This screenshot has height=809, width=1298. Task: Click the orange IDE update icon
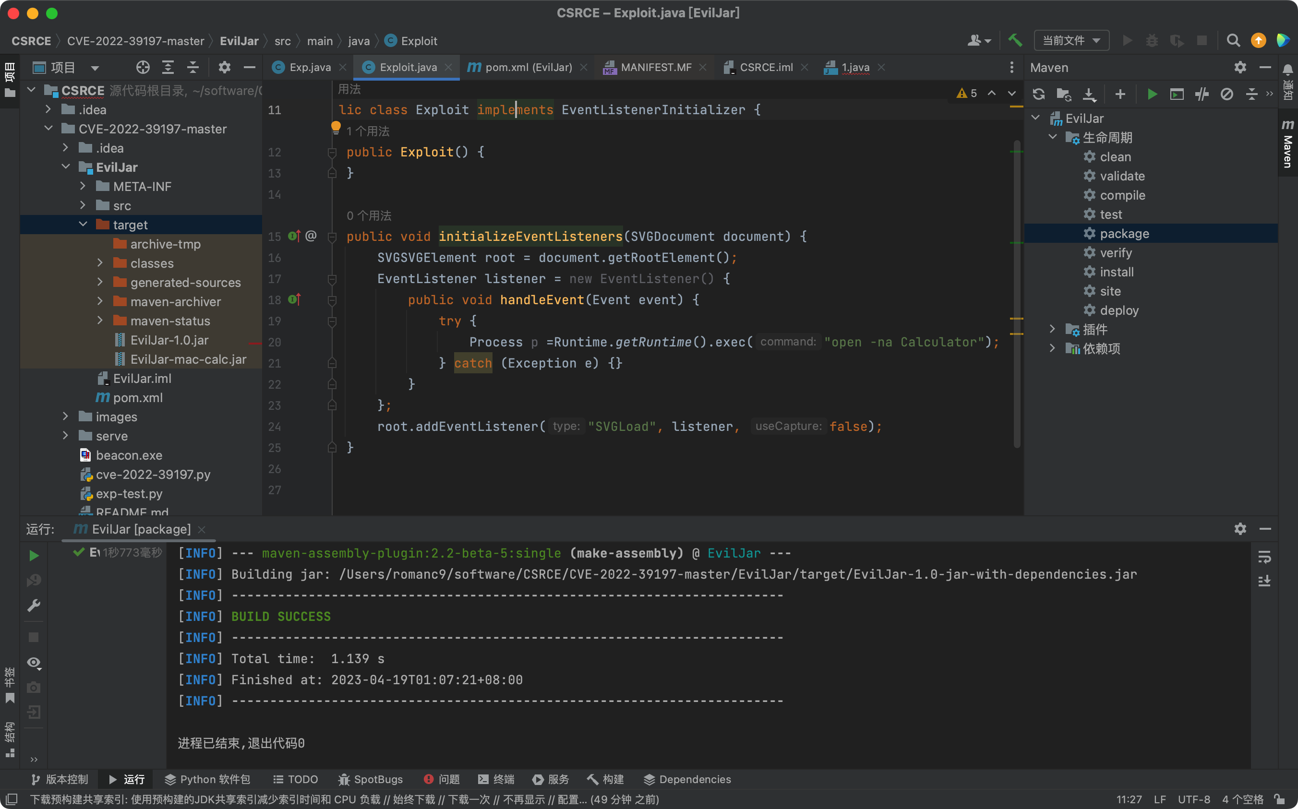coord(1258,41)
